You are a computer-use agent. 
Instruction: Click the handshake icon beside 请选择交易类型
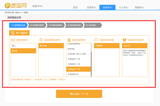pos(124,40)
